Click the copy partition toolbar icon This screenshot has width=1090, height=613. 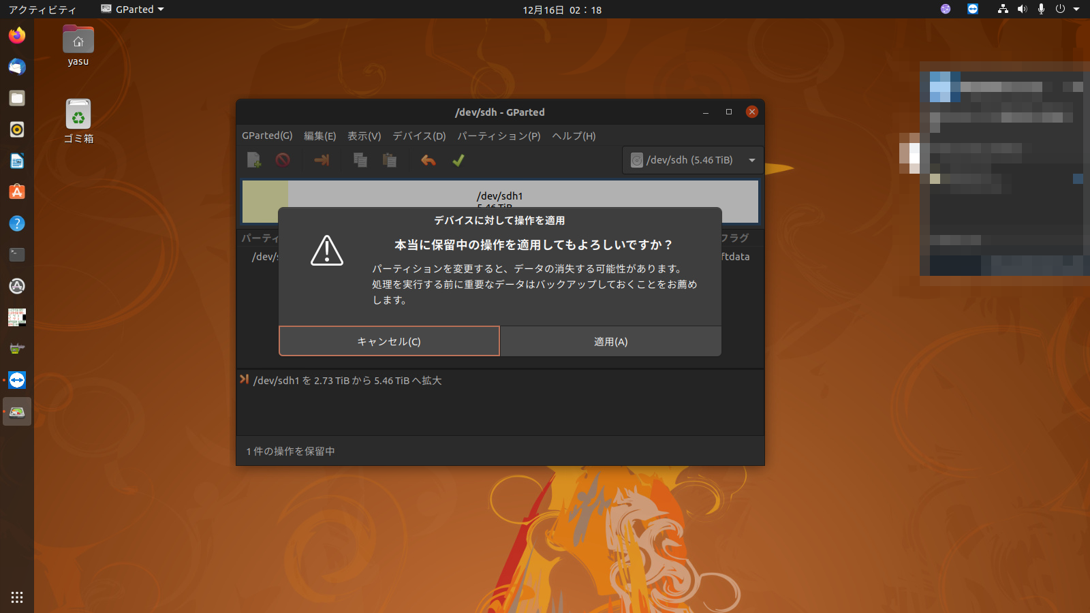360,161
